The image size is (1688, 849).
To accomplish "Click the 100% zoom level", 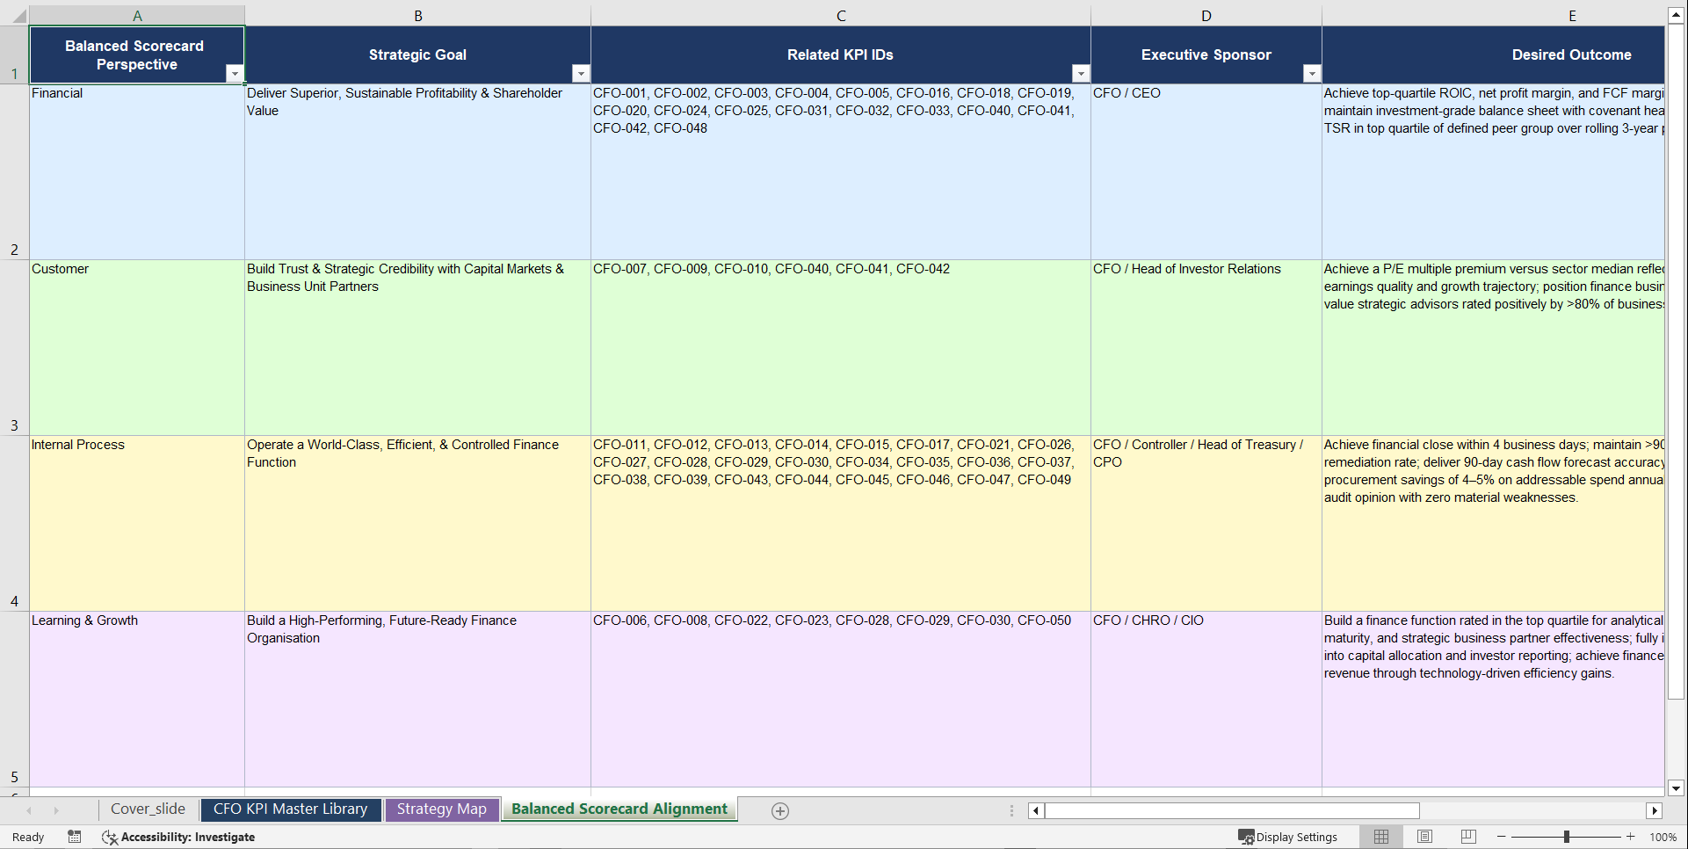I will [x=1663, y=837].
